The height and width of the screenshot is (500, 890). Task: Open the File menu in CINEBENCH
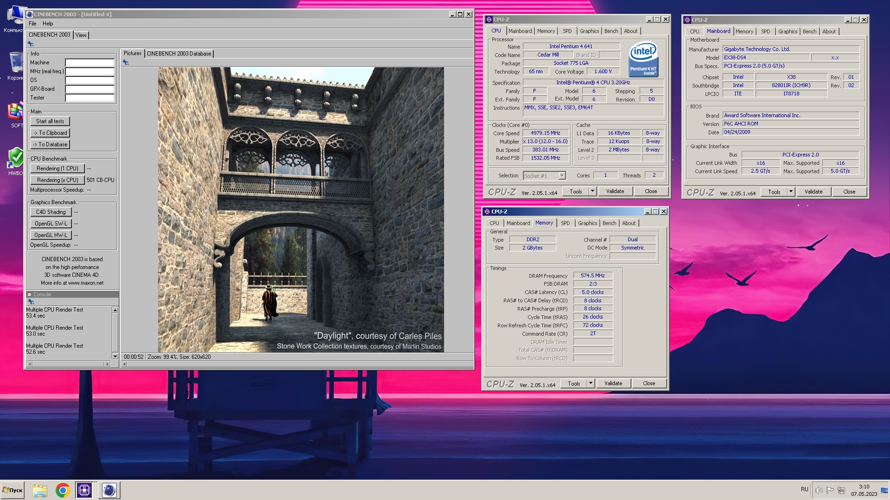click(32, 24)
